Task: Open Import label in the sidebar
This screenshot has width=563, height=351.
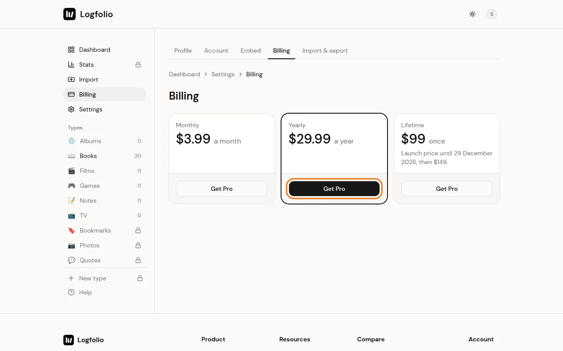Action: 88,79
